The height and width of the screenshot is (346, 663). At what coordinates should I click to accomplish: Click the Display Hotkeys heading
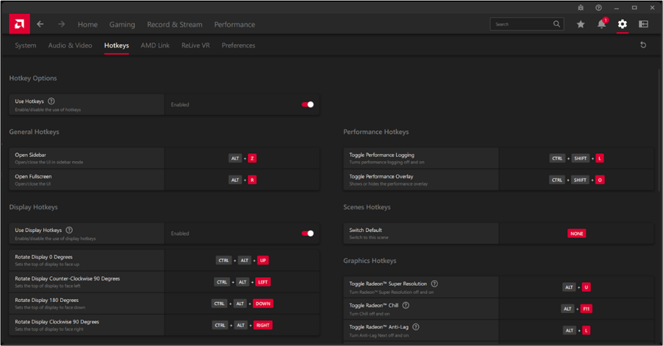coord(33,207)
